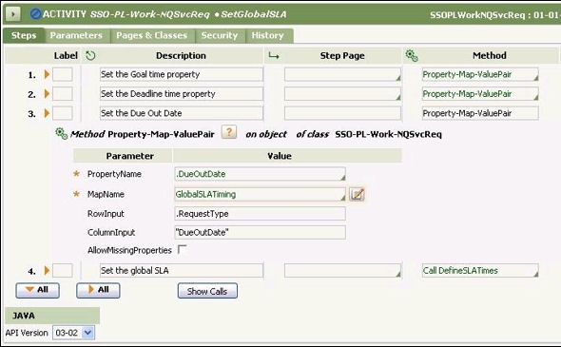Image resolution: width=561 pixels, height=347 pixels.
Task: Click the step 4 Label field
Action: pos(63,270)
